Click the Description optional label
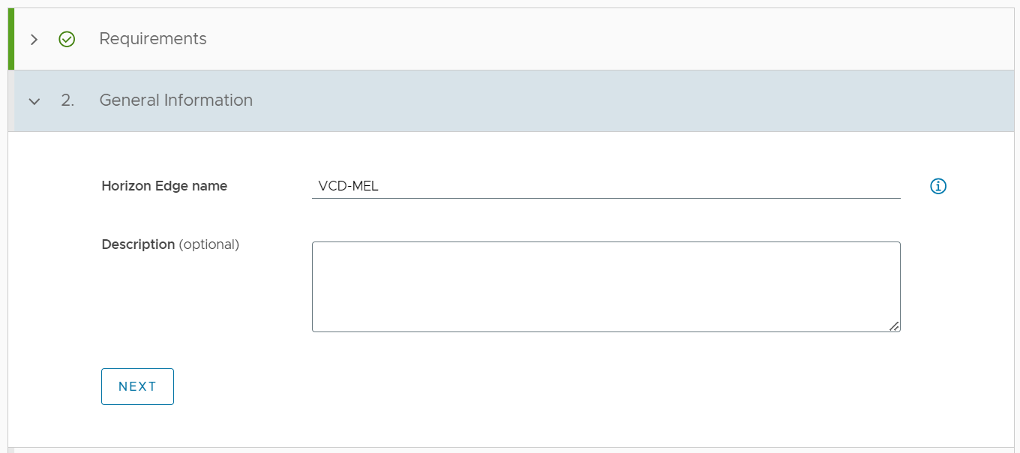 pyautogui.click(x=169, y=244)
